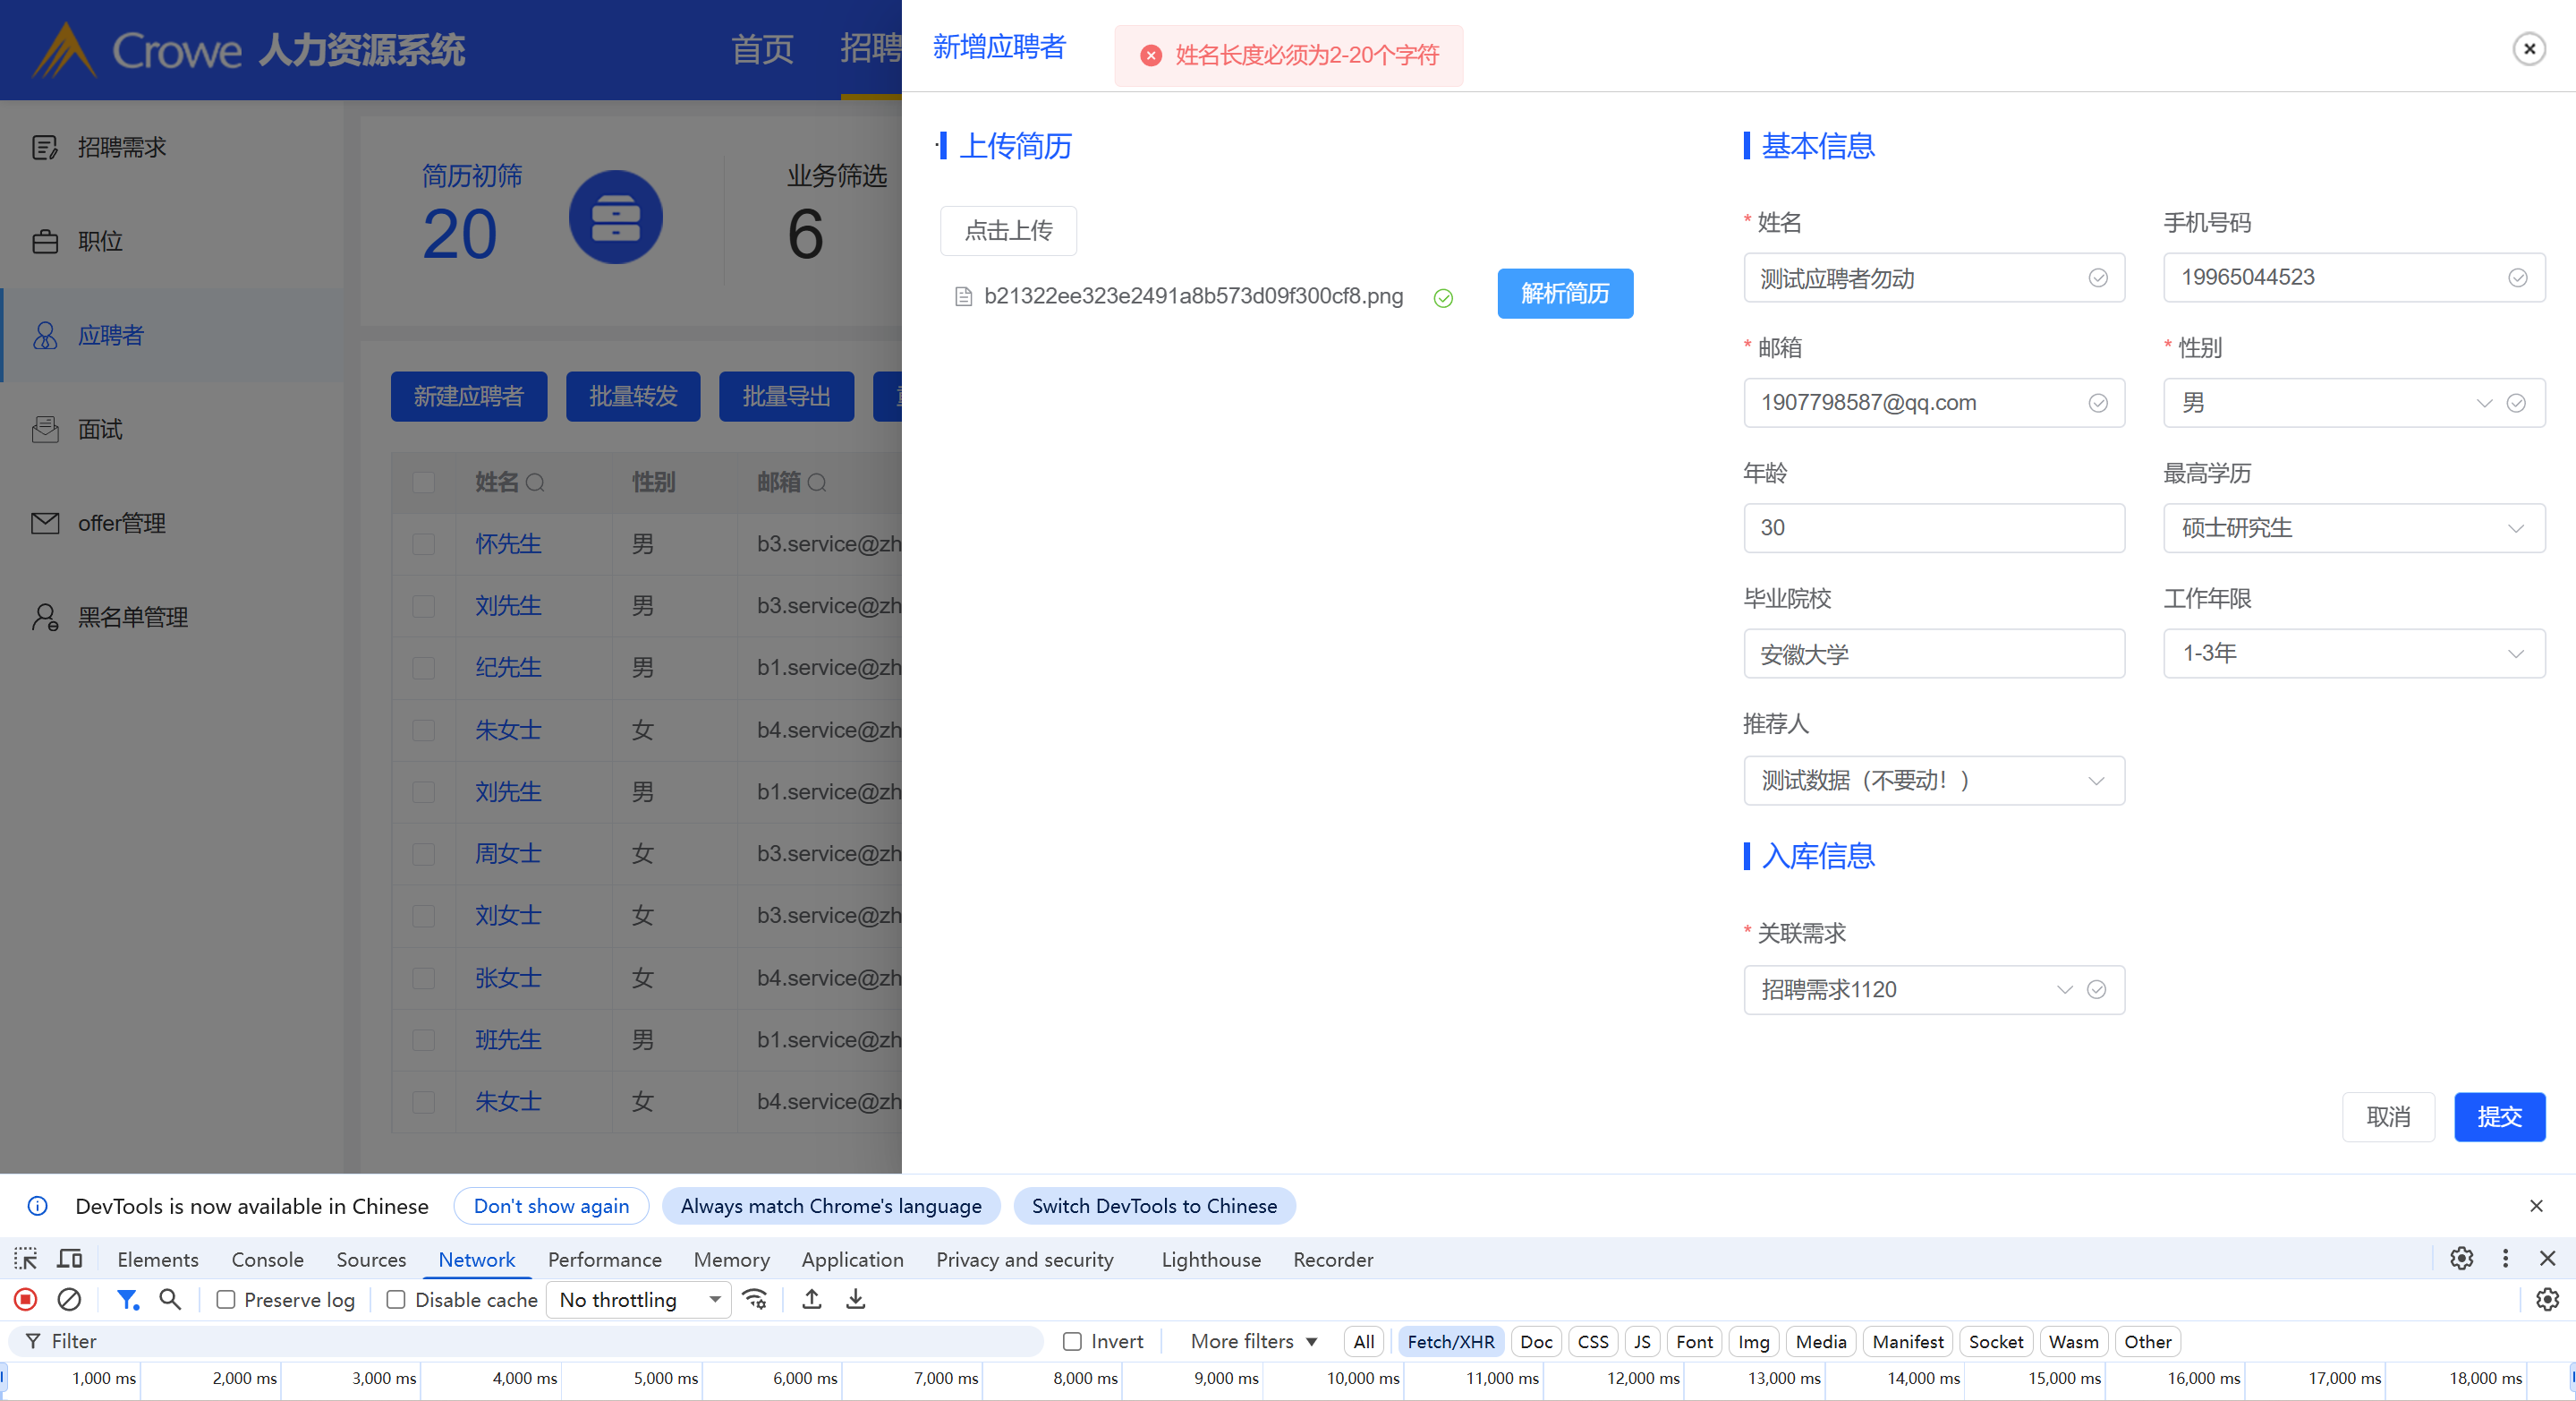Screen dimensions: 2576x1401
Task: Click the 毕业院校 input field
Action: (x=1933, y=654)
